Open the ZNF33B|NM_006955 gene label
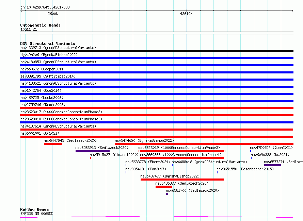The image size is (303, 221). pos(37,214)
